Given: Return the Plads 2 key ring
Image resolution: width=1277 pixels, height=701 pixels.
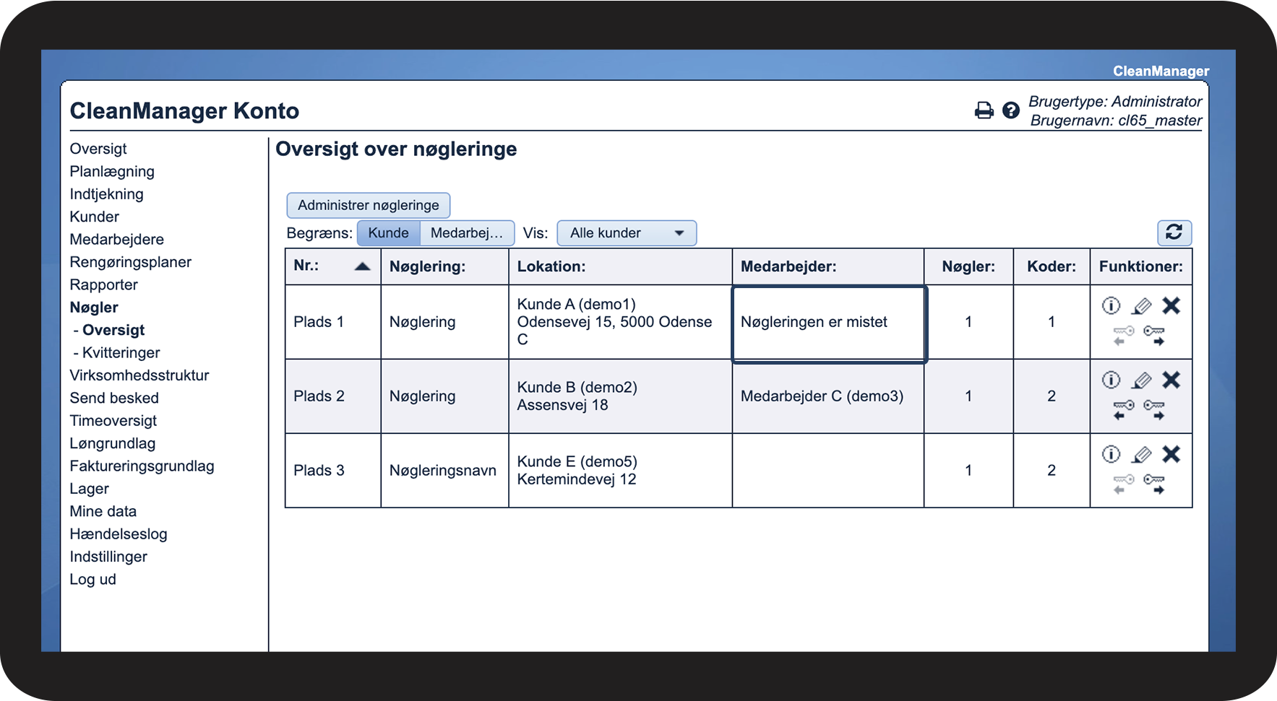Looking at the screenshot, I should (x=1123, y=410).
